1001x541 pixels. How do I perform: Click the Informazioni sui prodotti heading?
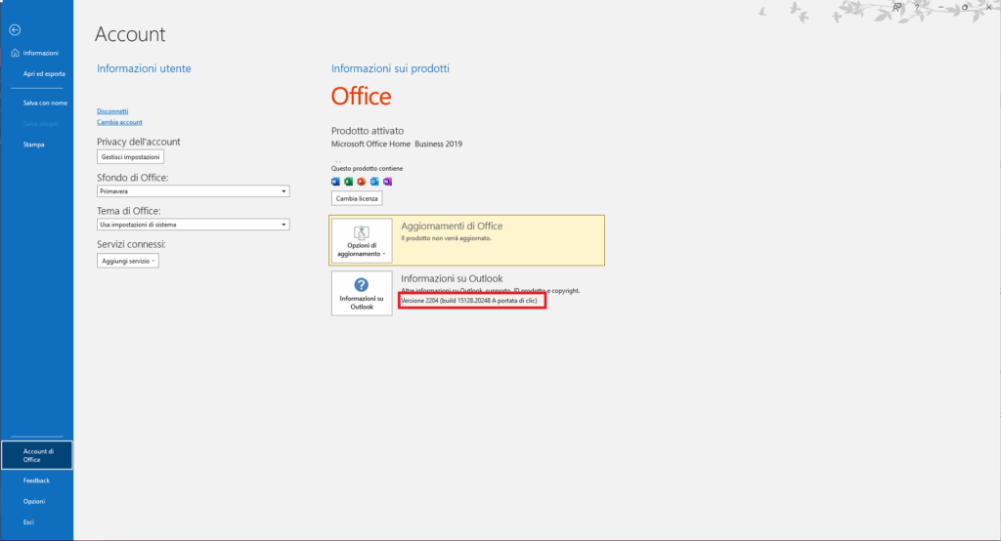click(x=390, y=68)
